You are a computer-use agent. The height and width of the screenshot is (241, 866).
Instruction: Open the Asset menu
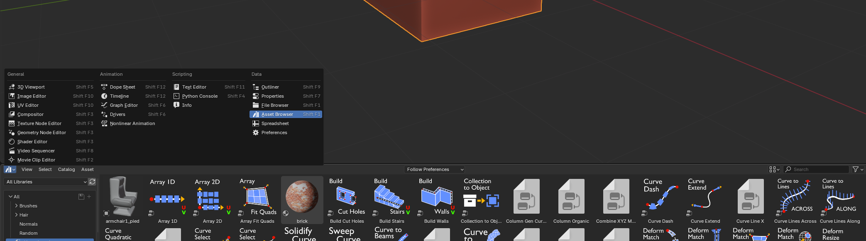[x=87, y=169]
